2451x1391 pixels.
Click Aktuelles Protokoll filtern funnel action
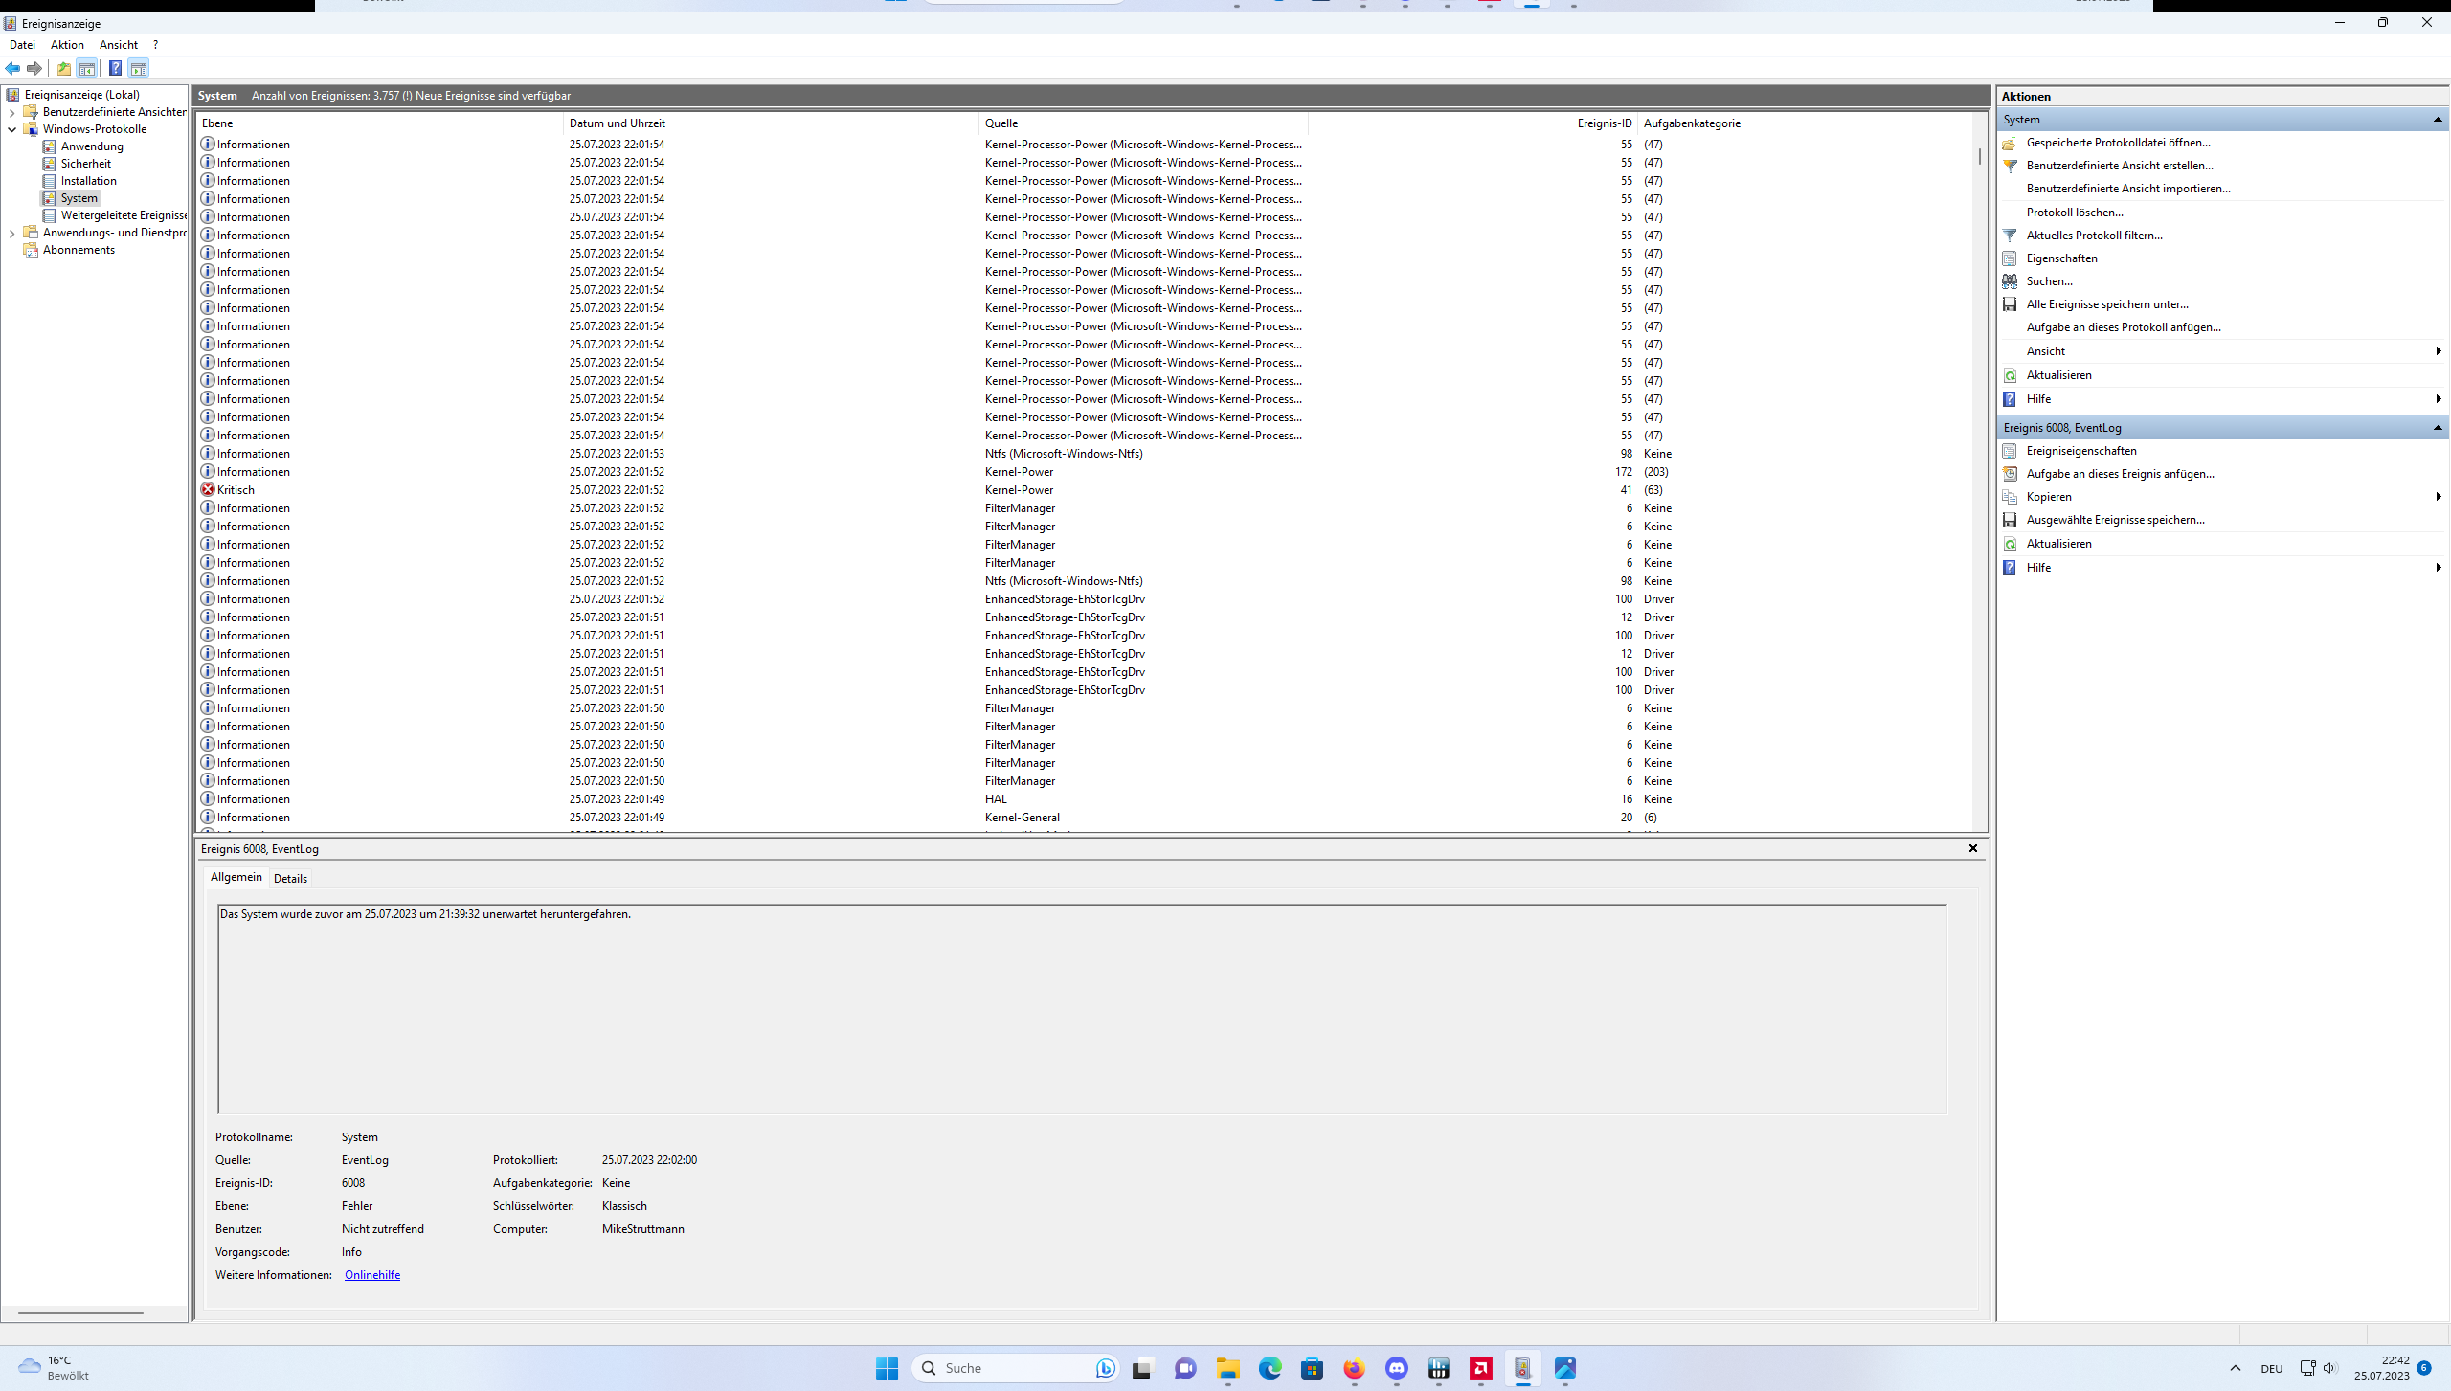(x=2094, y=236)
